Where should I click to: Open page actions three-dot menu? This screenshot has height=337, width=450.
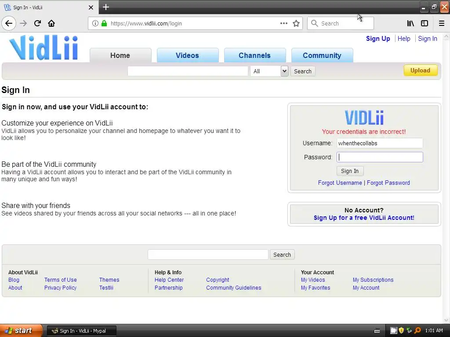283,23
